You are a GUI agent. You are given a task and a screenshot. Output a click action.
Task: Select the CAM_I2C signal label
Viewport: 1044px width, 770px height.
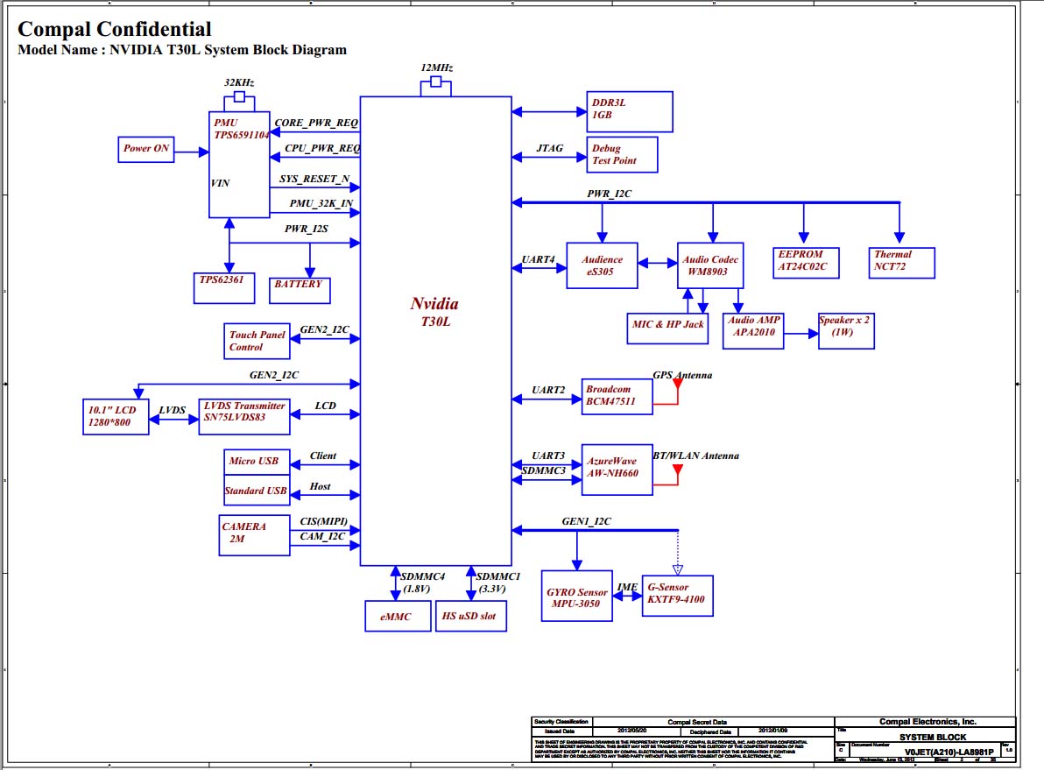point(322,536)
